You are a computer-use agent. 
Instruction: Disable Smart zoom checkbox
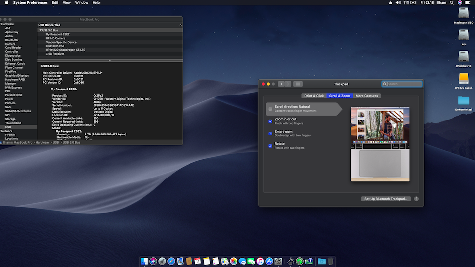pos(270,134)
